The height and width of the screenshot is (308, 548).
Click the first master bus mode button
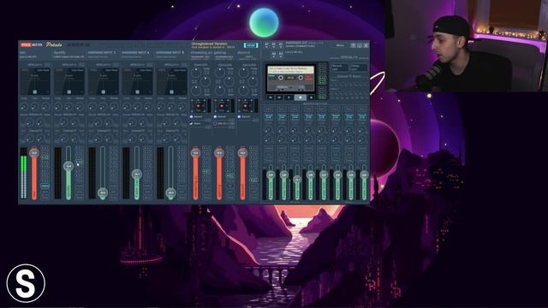tap(268, 117)
